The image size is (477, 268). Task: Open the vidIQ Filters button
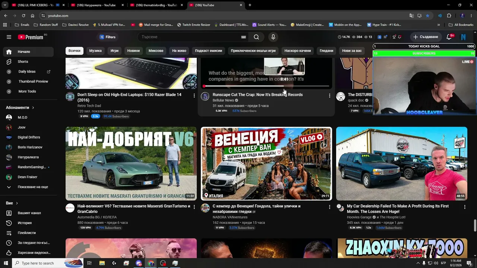107,37
